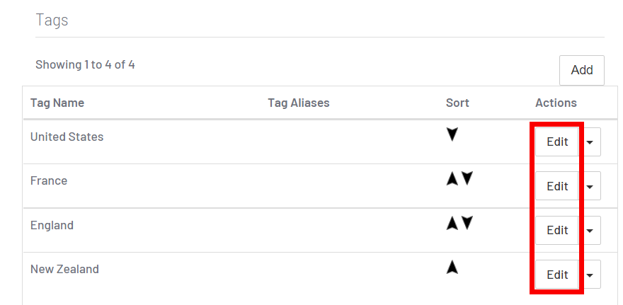Edit the England tag

(557, 230)
